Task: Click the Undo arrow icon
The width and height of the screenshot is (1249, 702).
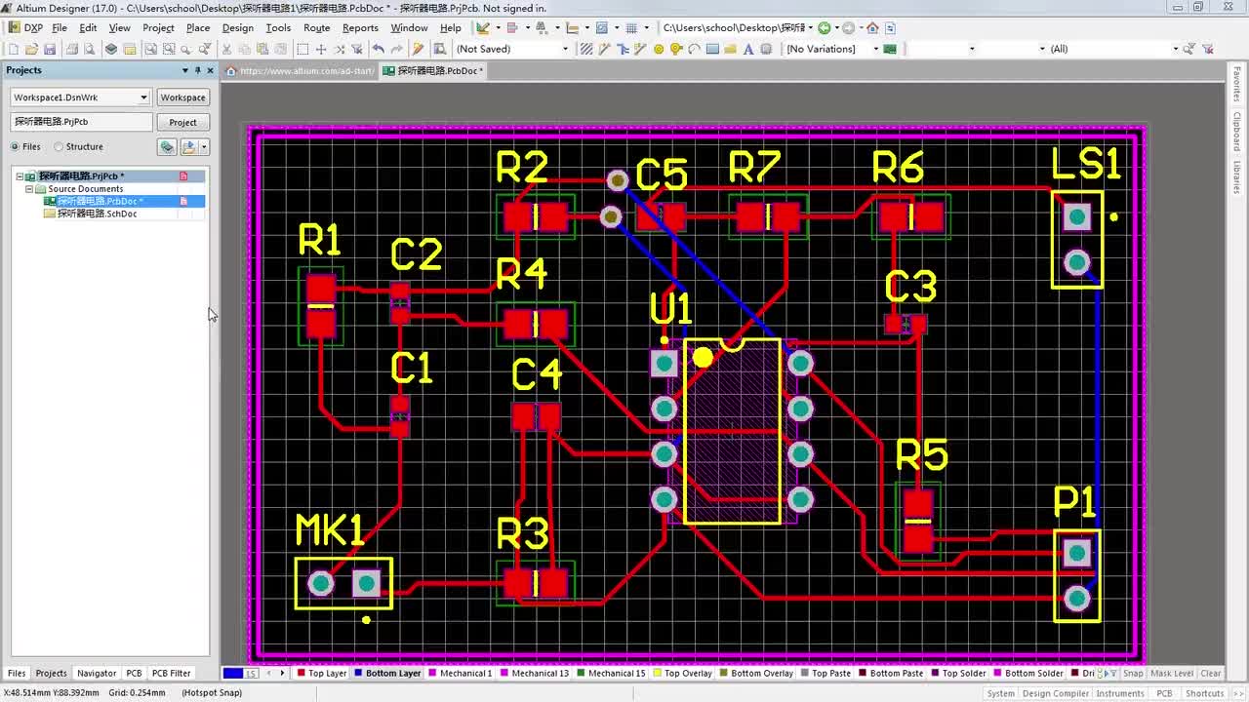Action: 379,49
